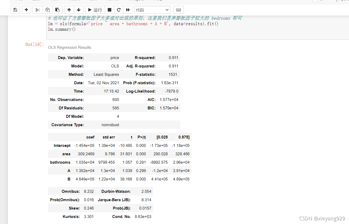The width and height of the screenshot is (349, 224).
Task: Open the cell type 代码 dropdown
Action: 152,10
